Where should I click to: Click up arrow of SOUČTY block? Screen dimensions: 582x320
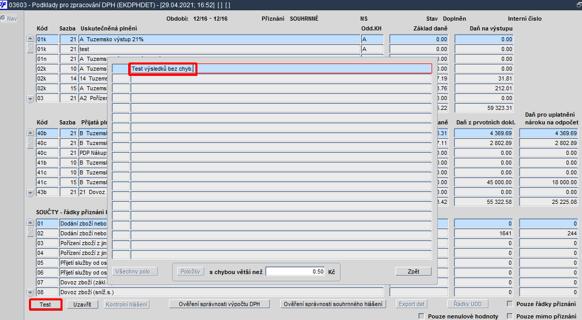tap(30, 223)
